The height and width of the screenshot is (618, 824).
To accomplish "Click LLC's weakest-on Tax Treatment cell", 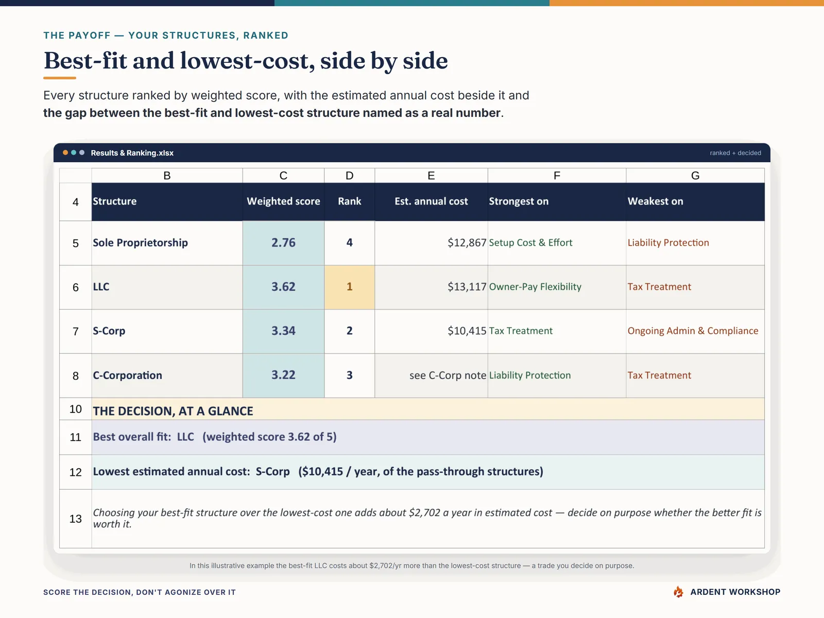I will tap(695, 287).
